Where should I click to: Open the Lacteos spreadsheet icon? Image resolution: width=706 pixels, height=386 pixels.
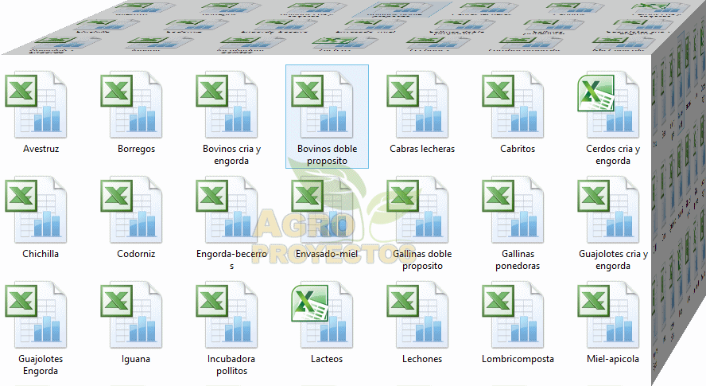[322, 315]
